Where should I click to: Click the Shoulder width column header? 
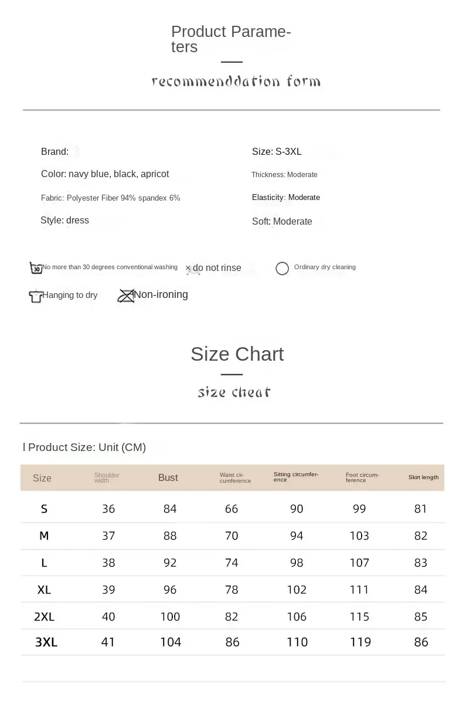pos(107,478)
